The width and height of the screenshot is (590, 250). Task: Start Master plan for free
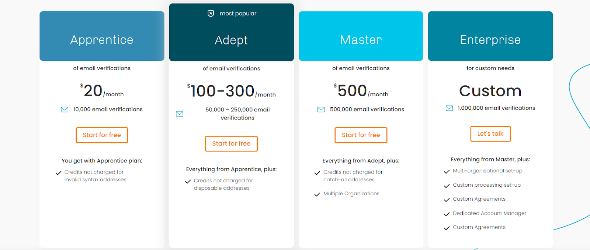361,135
